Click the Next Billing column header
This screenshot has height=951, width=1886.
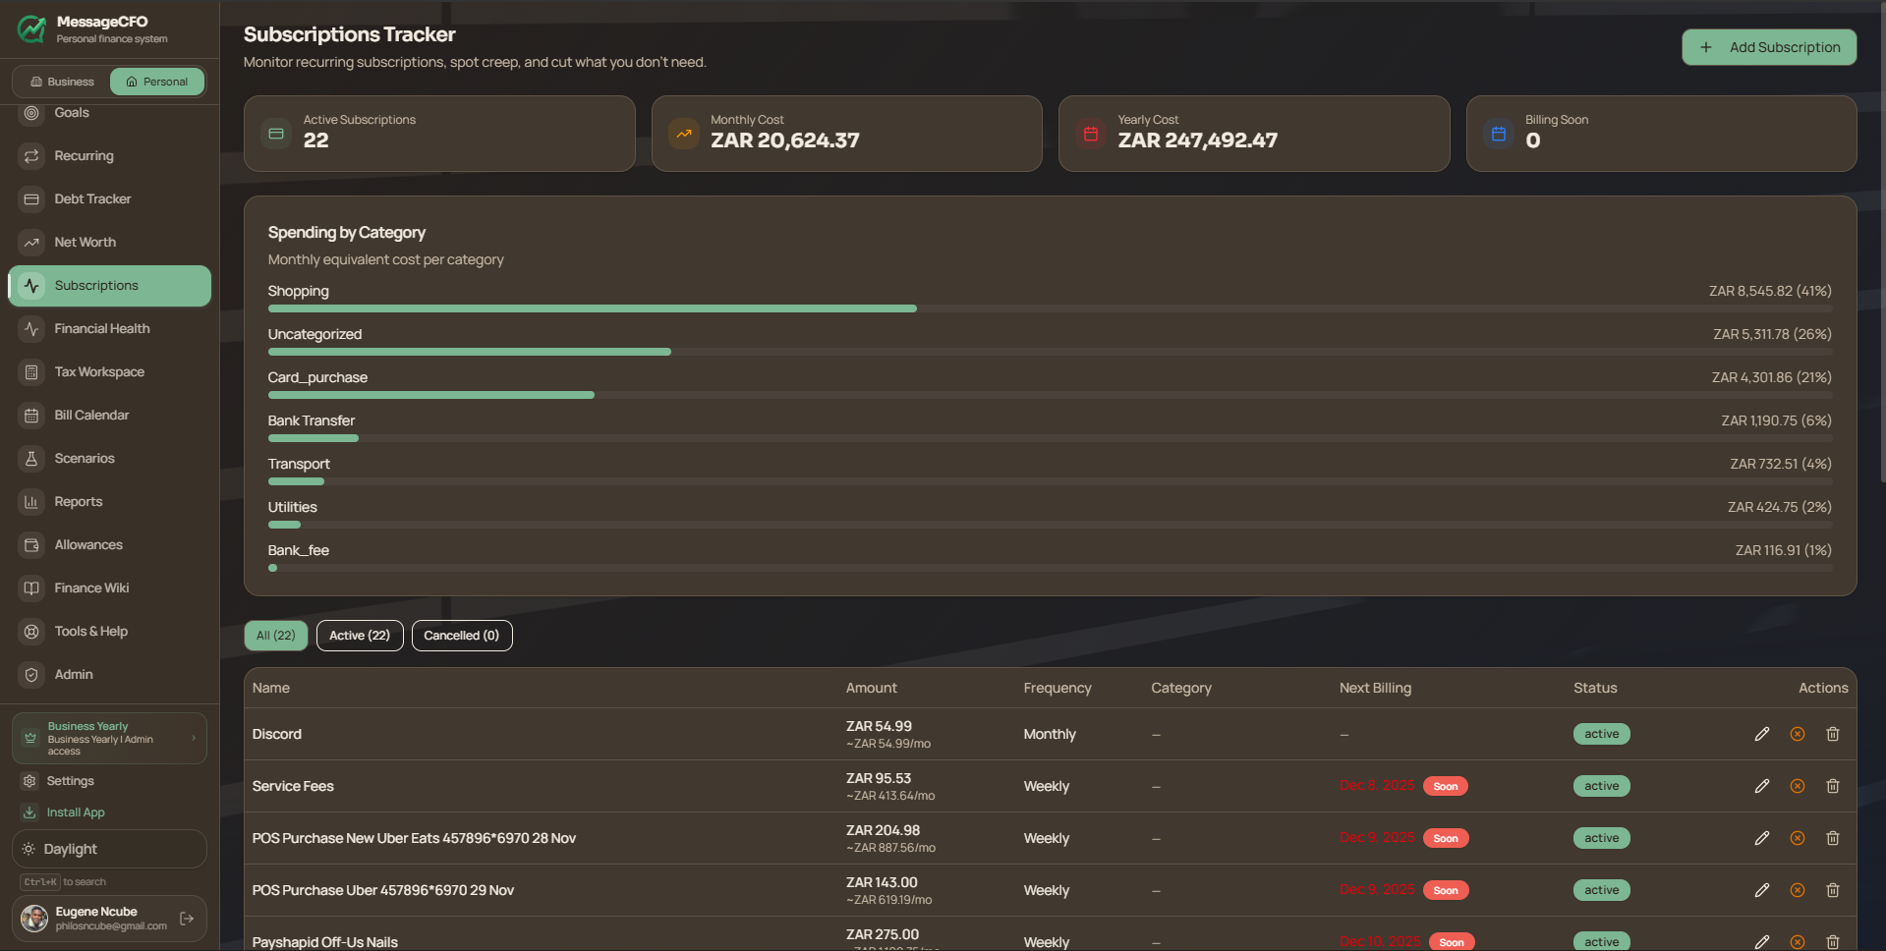click(1375, 688)
